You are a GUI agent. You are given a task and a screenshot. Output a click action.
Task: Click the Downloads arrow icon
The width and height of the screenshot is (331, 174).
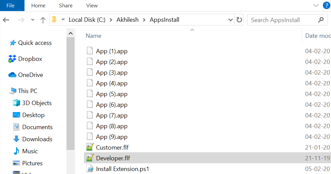[x=16, y=139]
